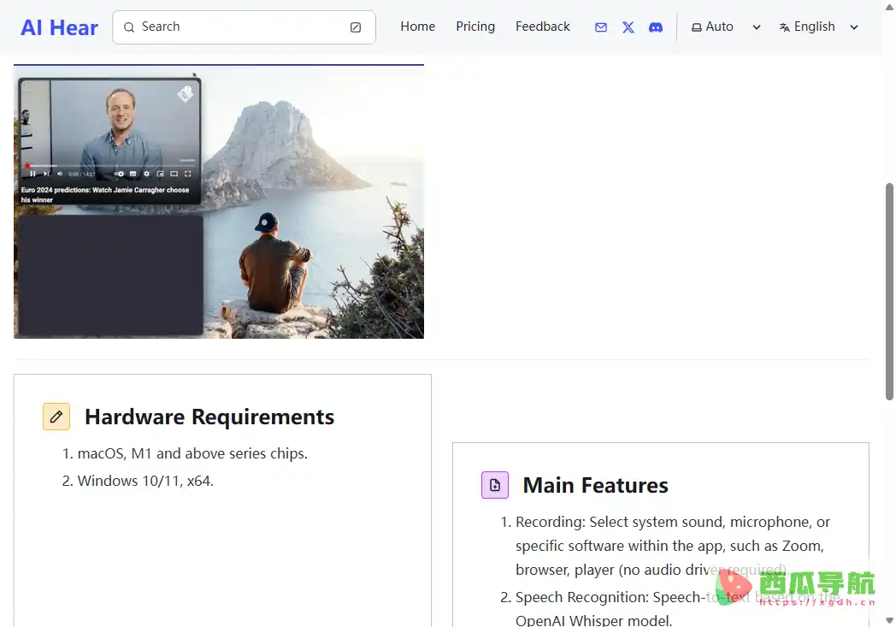Click the Hardware Requirements heading

click(209, 417)
